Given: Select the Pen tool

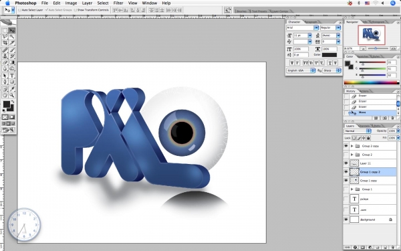Looking at the screenshot, I should [5, 82].
